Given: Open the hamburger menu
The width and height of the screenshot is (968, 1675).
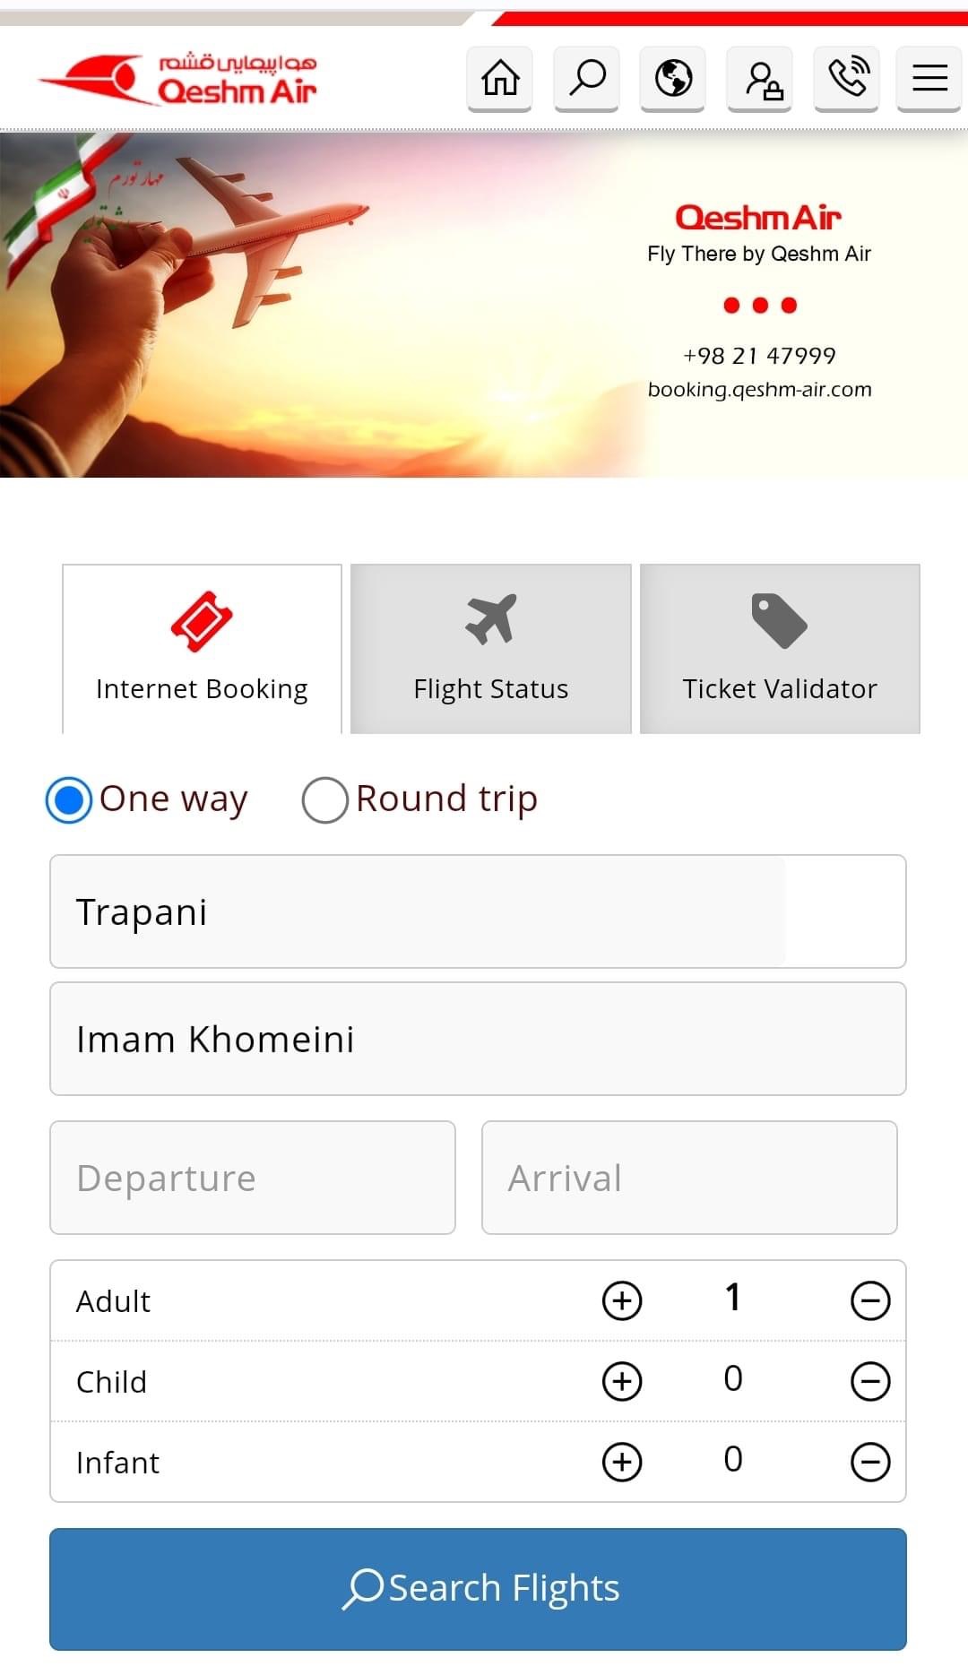Looking at the screenshot, I should 929,78.
